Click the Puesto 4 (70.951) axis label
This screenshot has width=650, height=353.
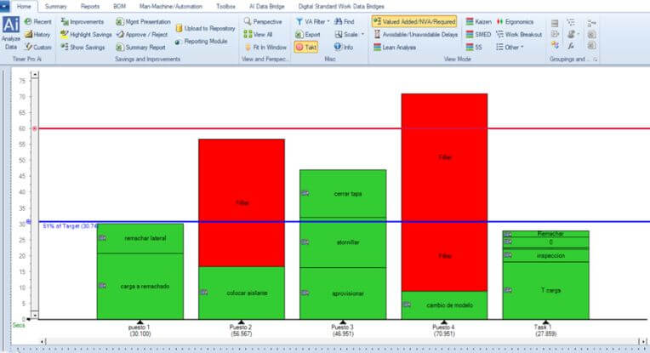tap(443, 330)
